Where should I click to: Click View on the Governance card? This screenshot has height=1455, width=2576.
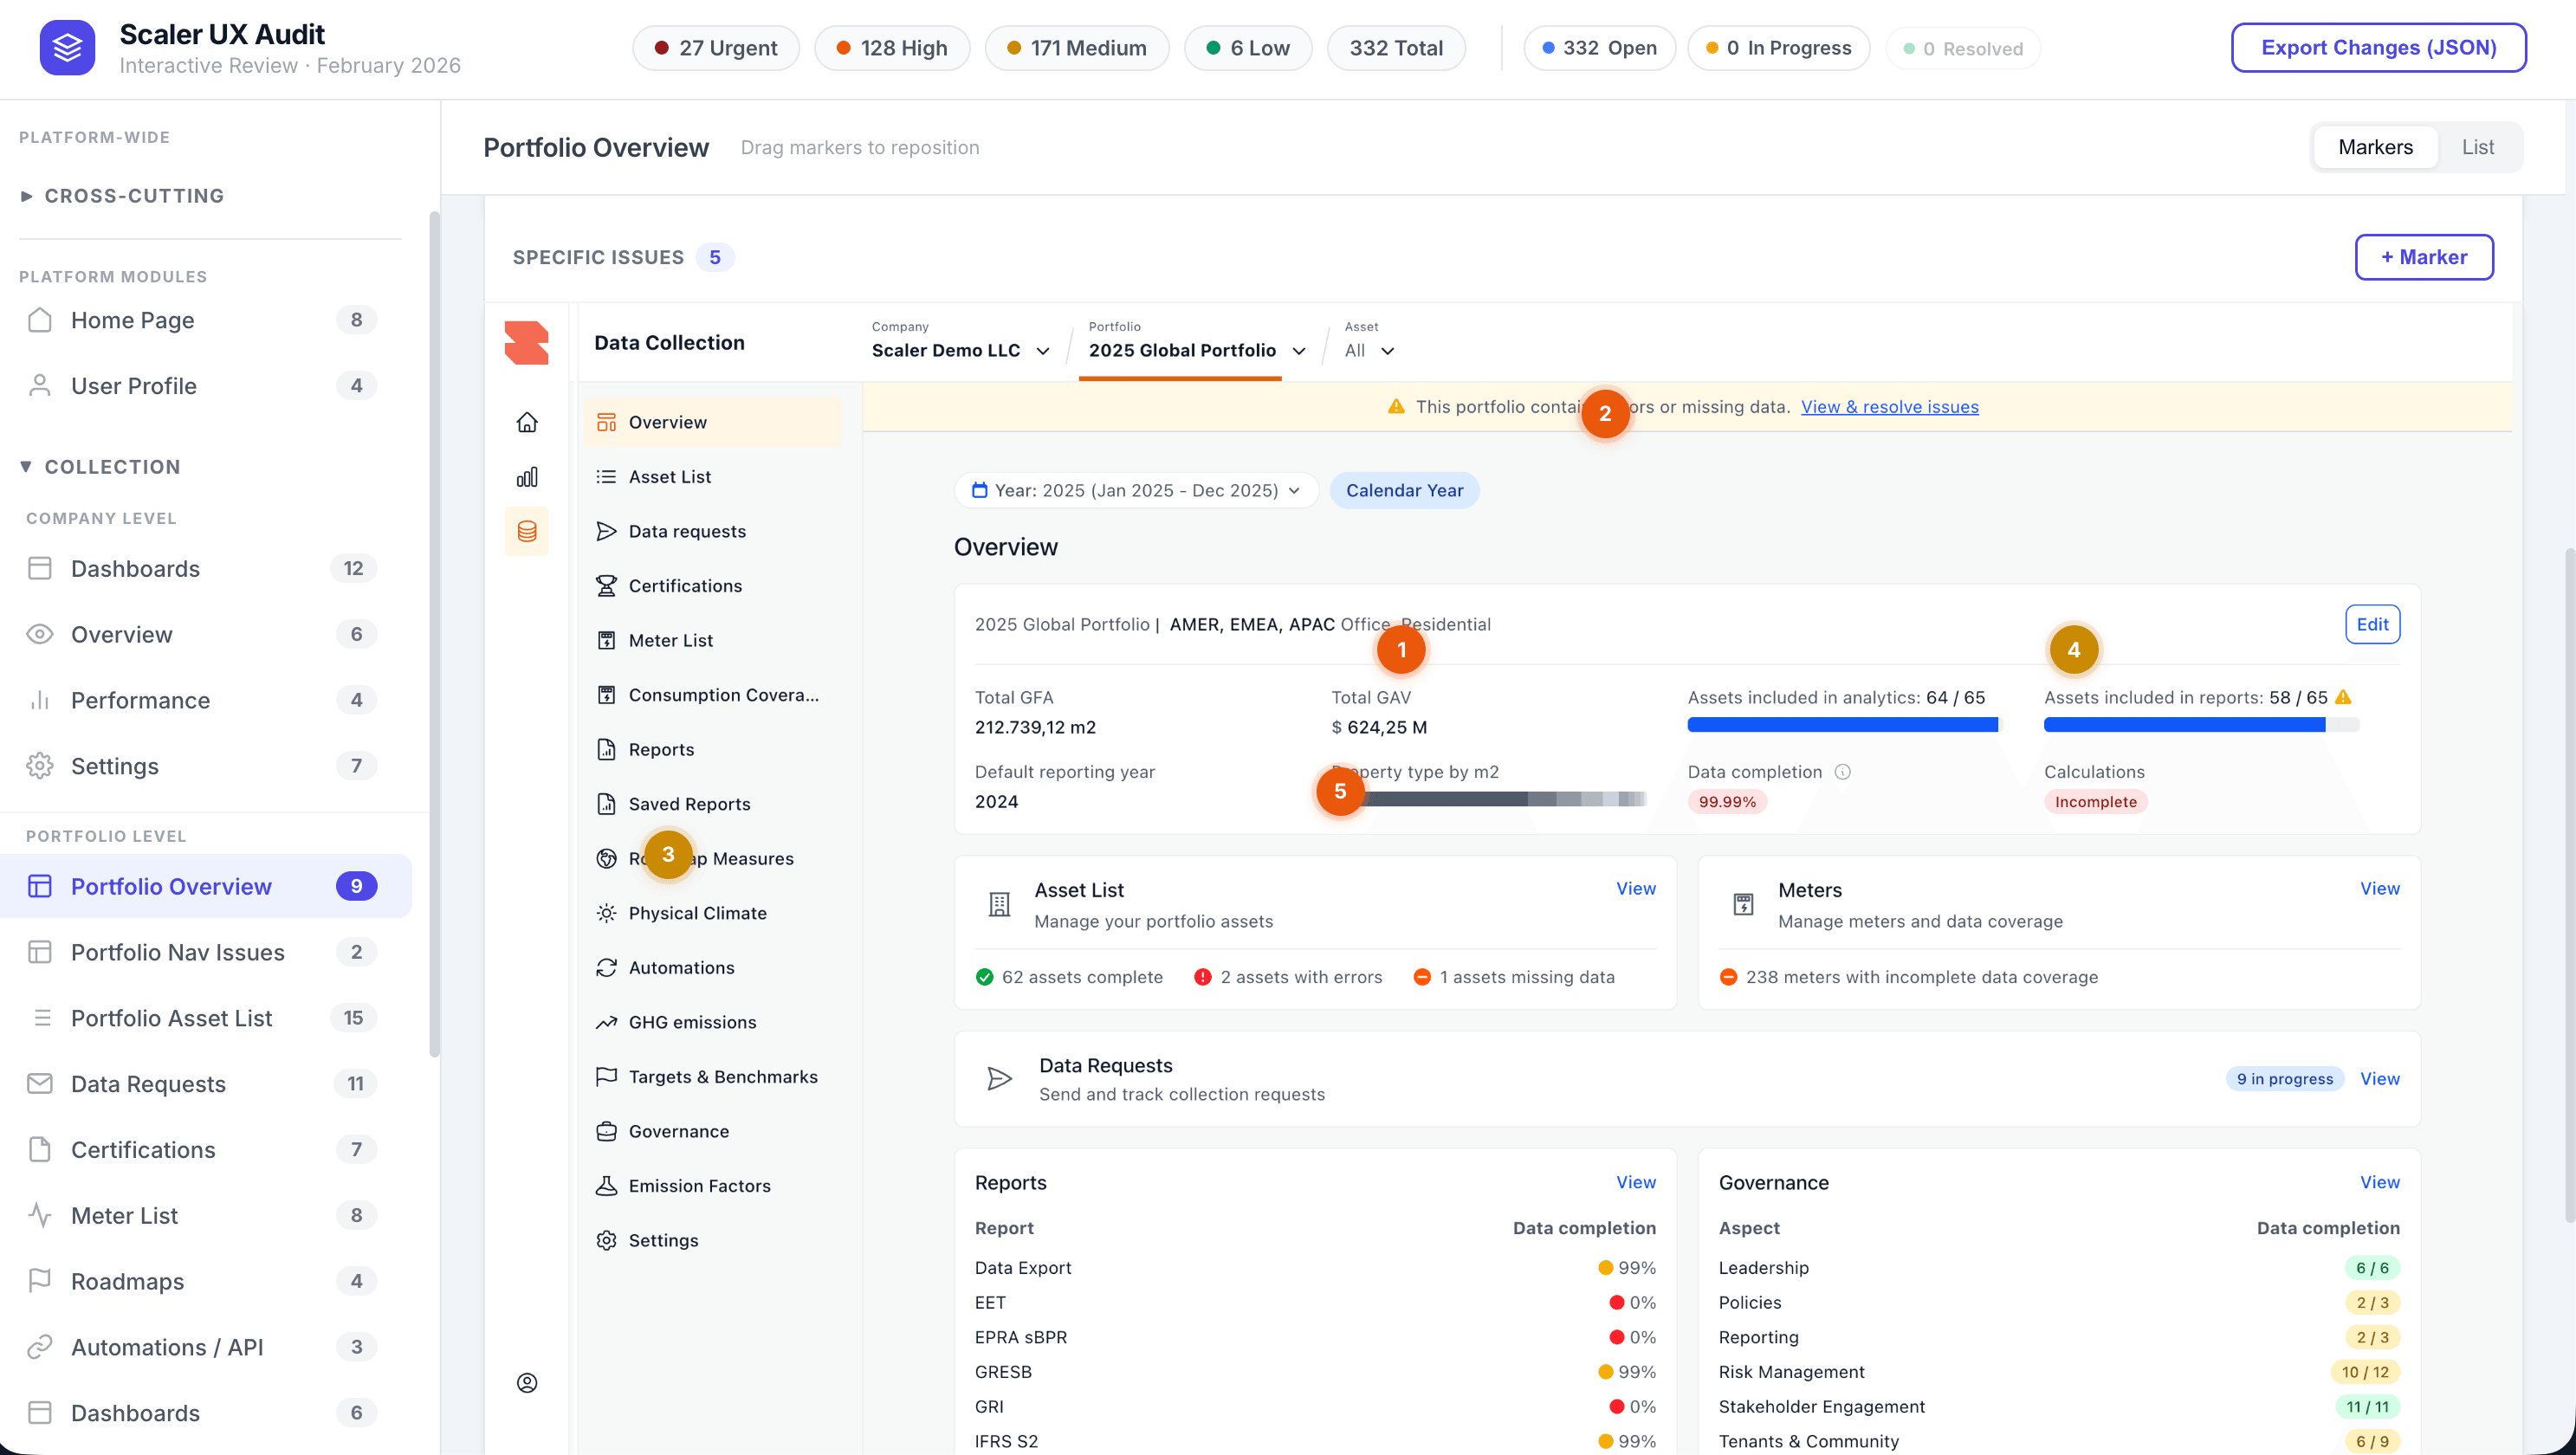coord(2379,1182)
